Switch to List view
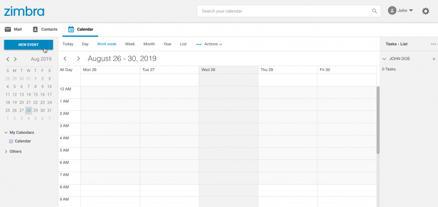 pyautogui.click(x=183, y=44)
